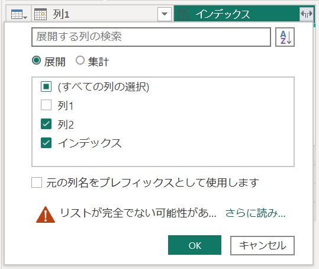Click the red warning triangle icon

click(x=46, y=214)
